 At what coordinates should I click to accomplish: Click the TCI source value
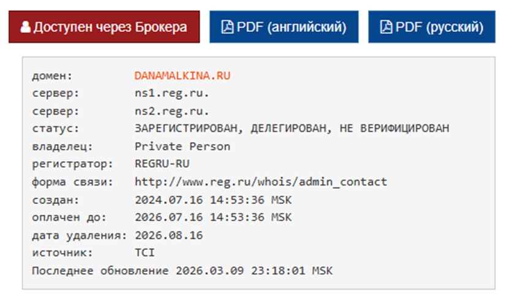145,252
